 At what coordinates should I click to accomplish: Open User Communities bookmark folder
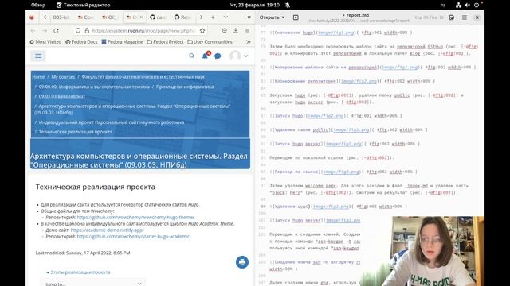pos(210,42)
